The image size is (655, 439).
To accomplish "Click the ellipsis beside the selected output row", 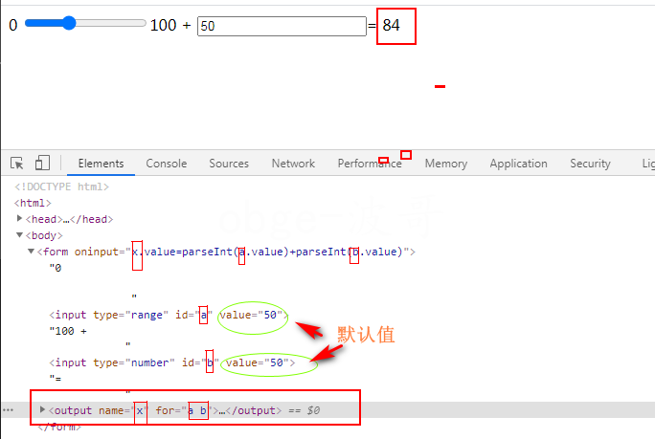I will click(x=8, y=410).
